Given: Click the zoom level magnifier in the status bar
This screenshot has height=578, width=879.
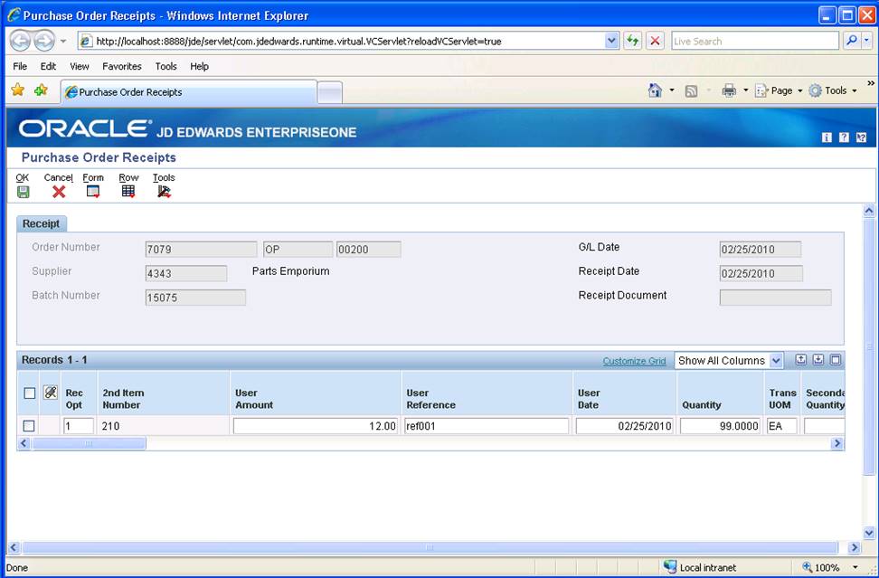Looking at the screenshot, I should (x=808, y=567).
